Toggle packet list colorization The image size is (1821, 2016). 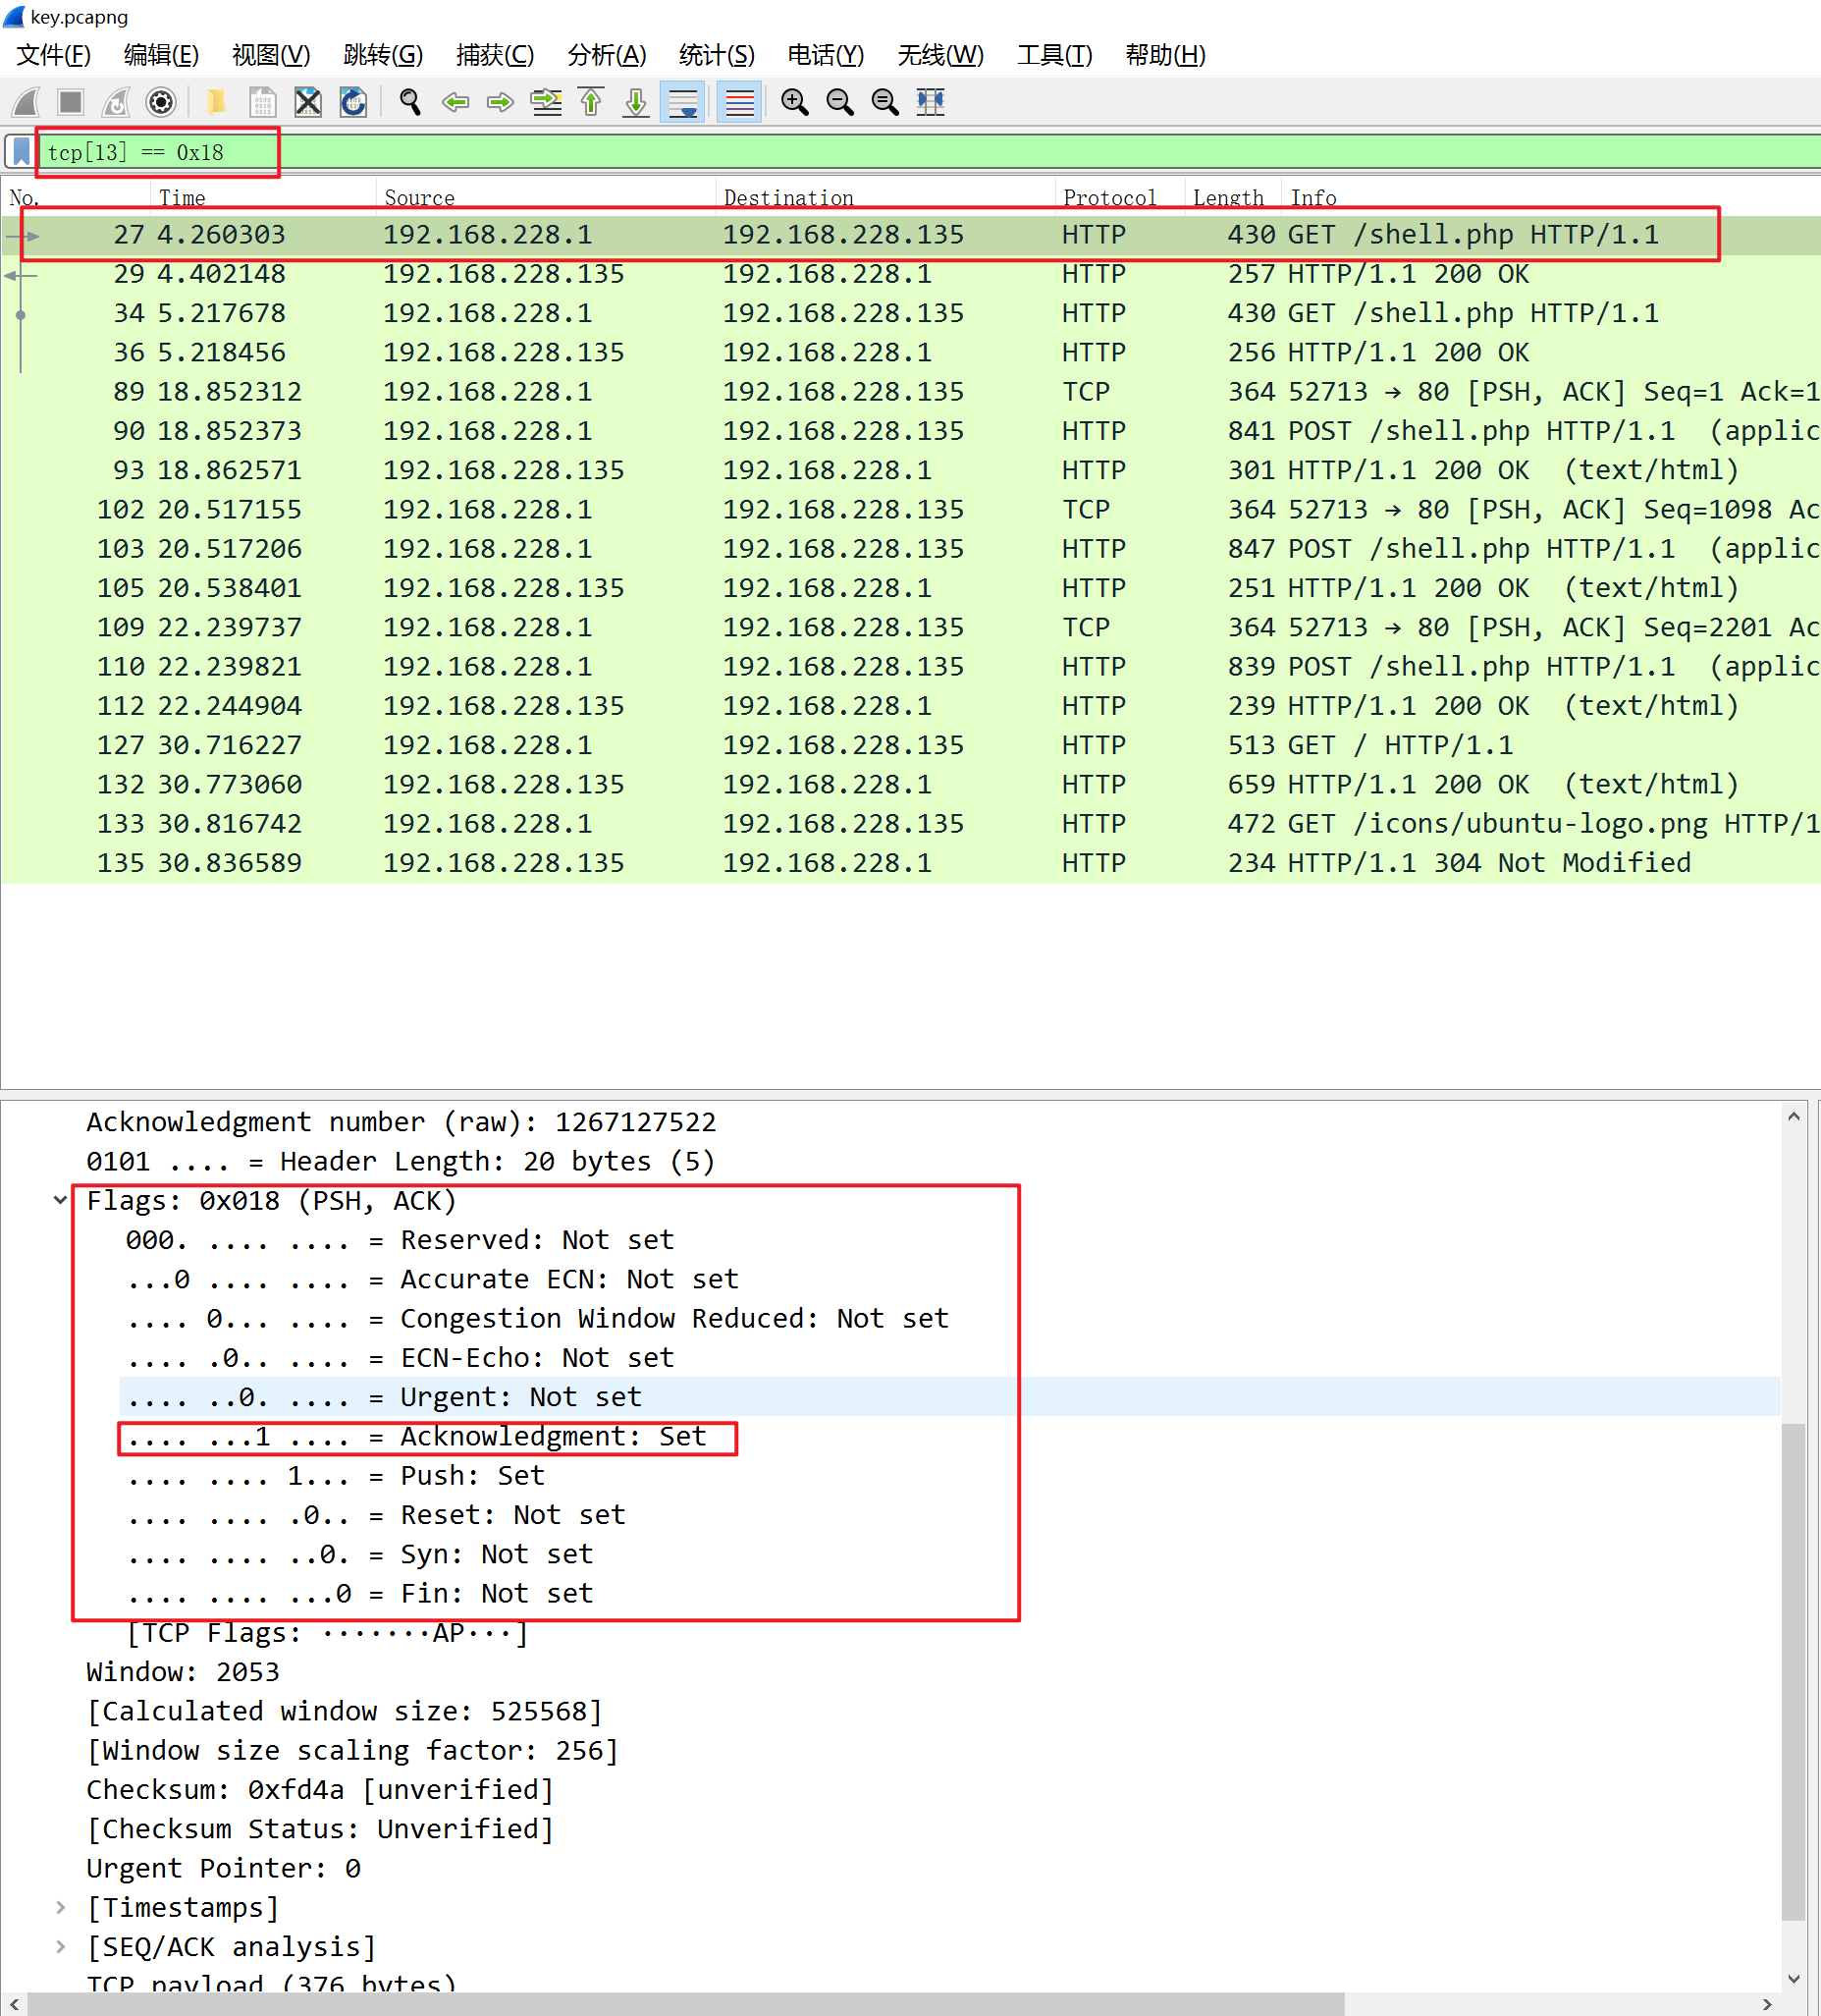(x=739, y=102)
